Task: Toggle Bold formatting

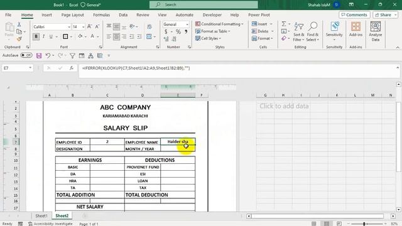Action: point(36,36)
